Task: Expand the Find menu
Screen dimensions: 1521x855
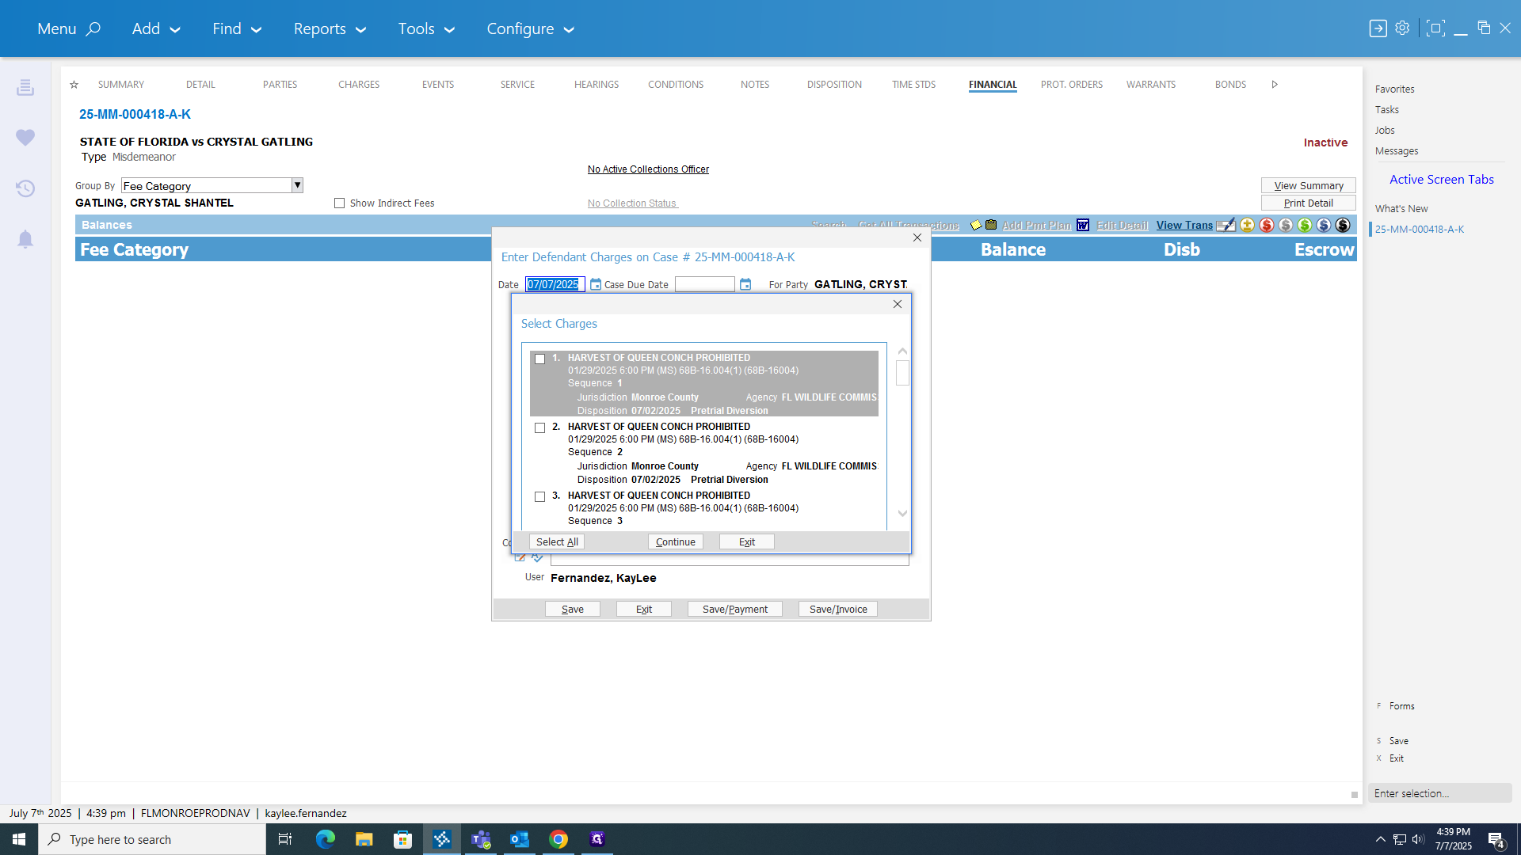Action: 236,28
